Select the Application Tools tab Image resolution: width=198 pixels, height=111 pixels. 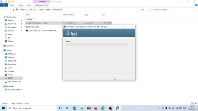(x=41, y=5)
